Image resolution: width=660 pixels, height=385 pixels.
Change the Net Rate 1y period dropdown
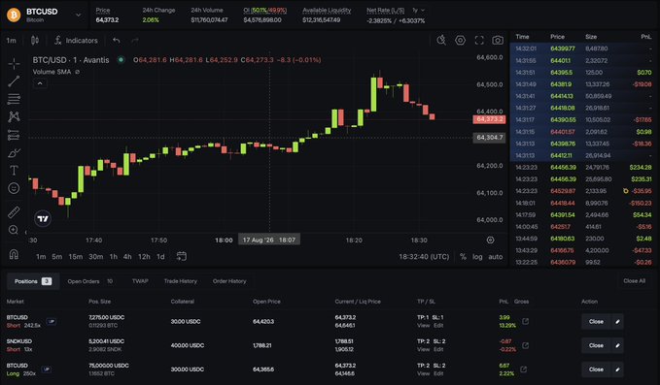[x=418, y=10]
